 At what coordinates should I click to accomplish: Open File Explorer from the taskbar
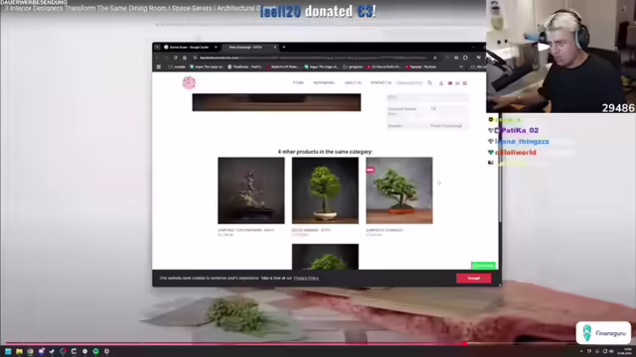coord(19,351)
